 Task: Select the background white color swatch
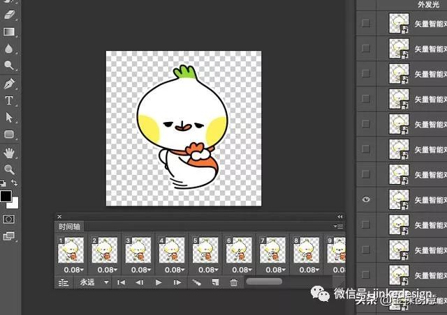pos(14,203)
